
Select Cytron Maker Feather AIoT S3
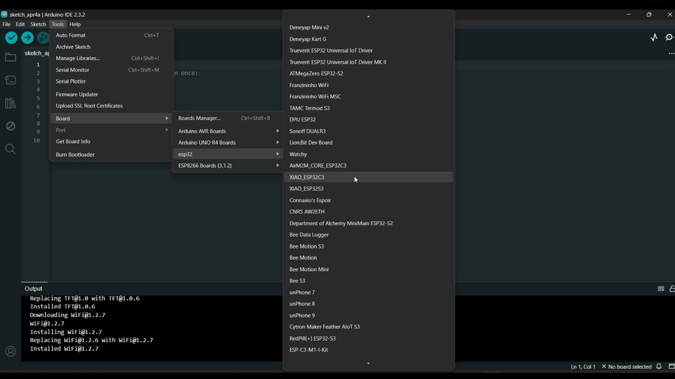tap(368, 327)
